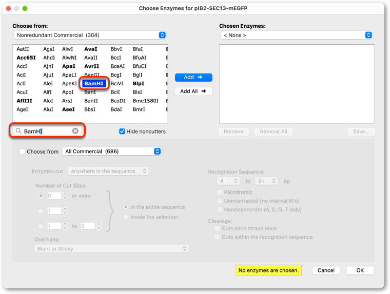Open 'anywhere in the sequence' dropdown
The image size is (390, 294).
[x=108, y=171]
